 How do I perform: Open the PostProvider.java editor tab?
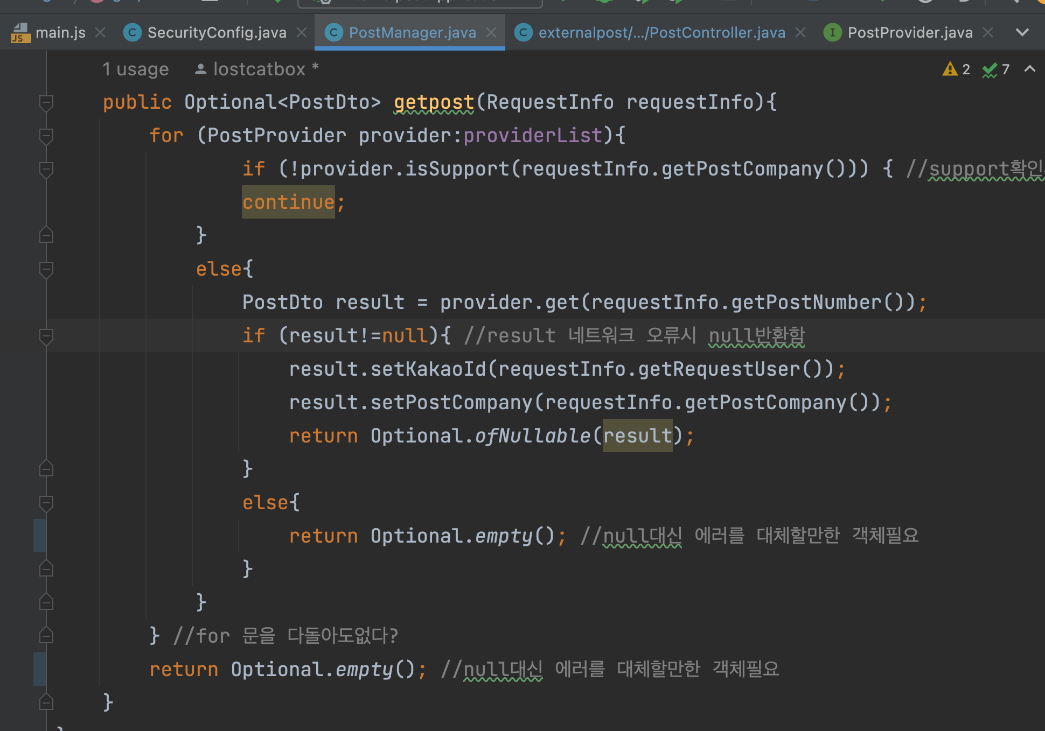coord(909,33)
